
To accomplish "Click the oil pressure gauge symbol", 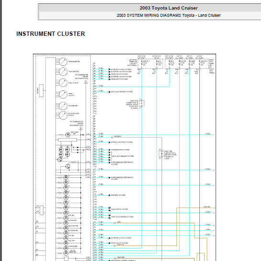I will tap(63, 115).
